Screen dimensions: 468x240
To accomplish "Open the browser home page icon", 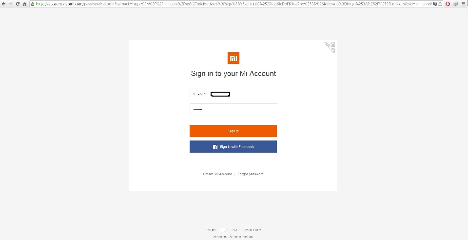I will 25,4.
